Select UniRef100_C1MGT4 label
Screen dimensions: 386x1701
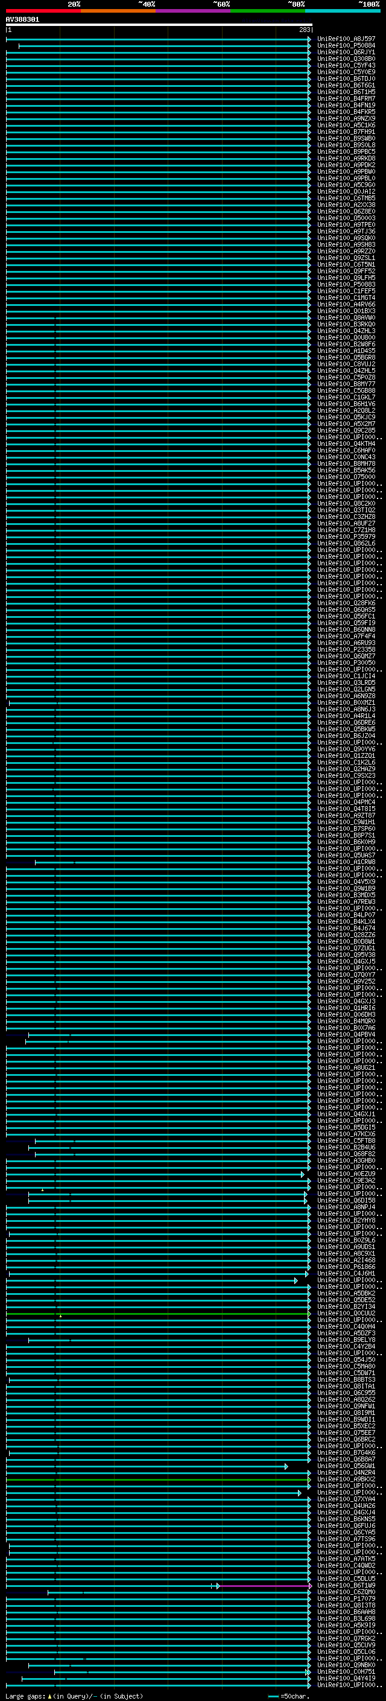click(x=346, y=298)
